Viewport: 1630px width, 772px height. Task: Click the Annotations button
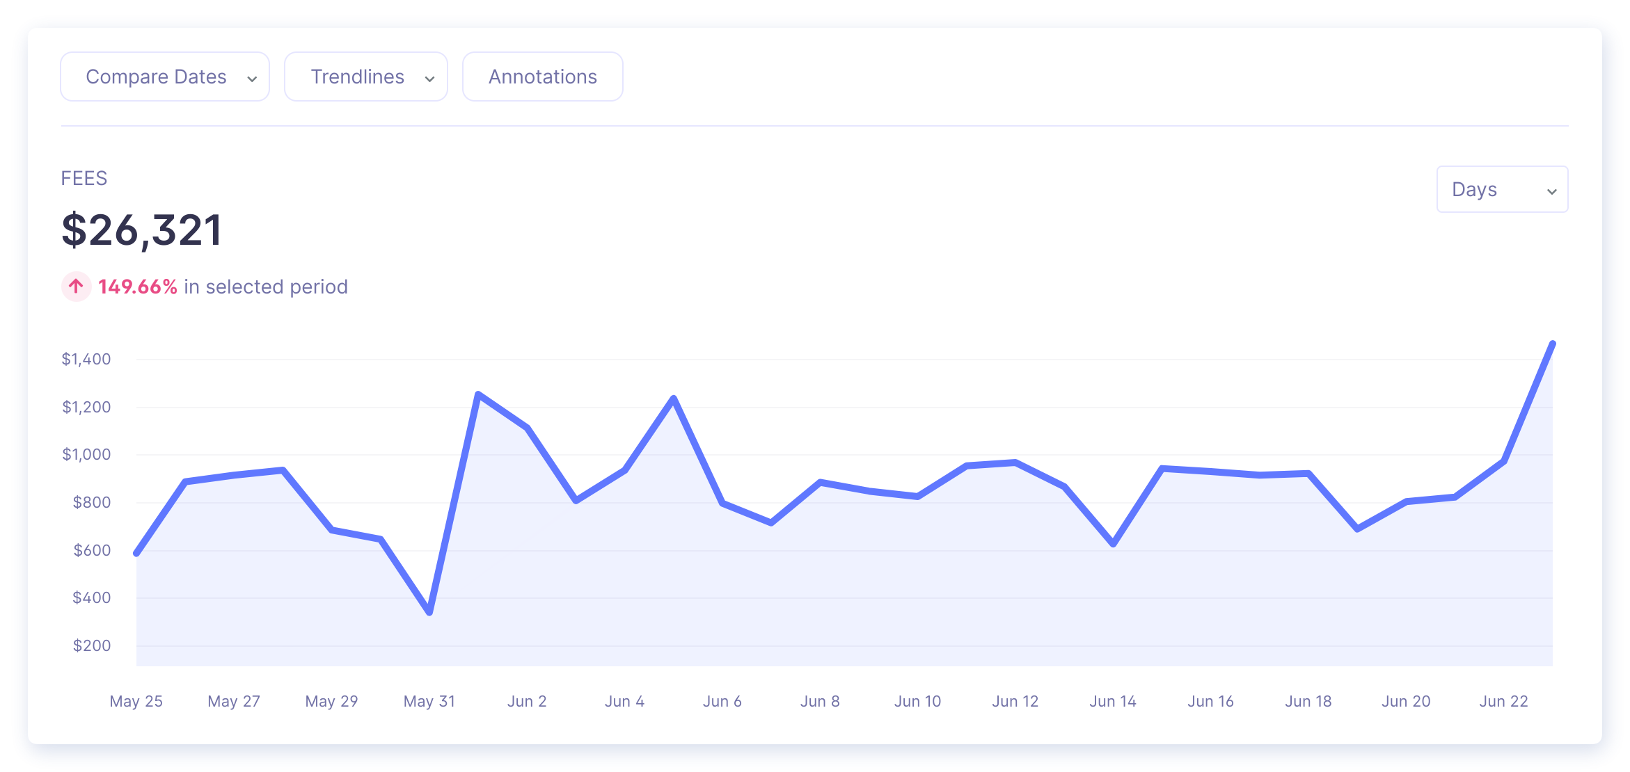(543, 77)
